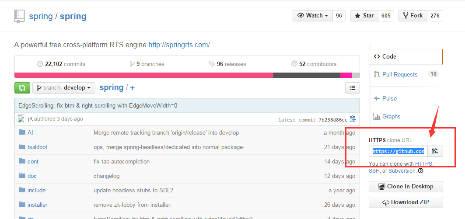
Task: Select the HTTPS clone option link
Action: 424,163
